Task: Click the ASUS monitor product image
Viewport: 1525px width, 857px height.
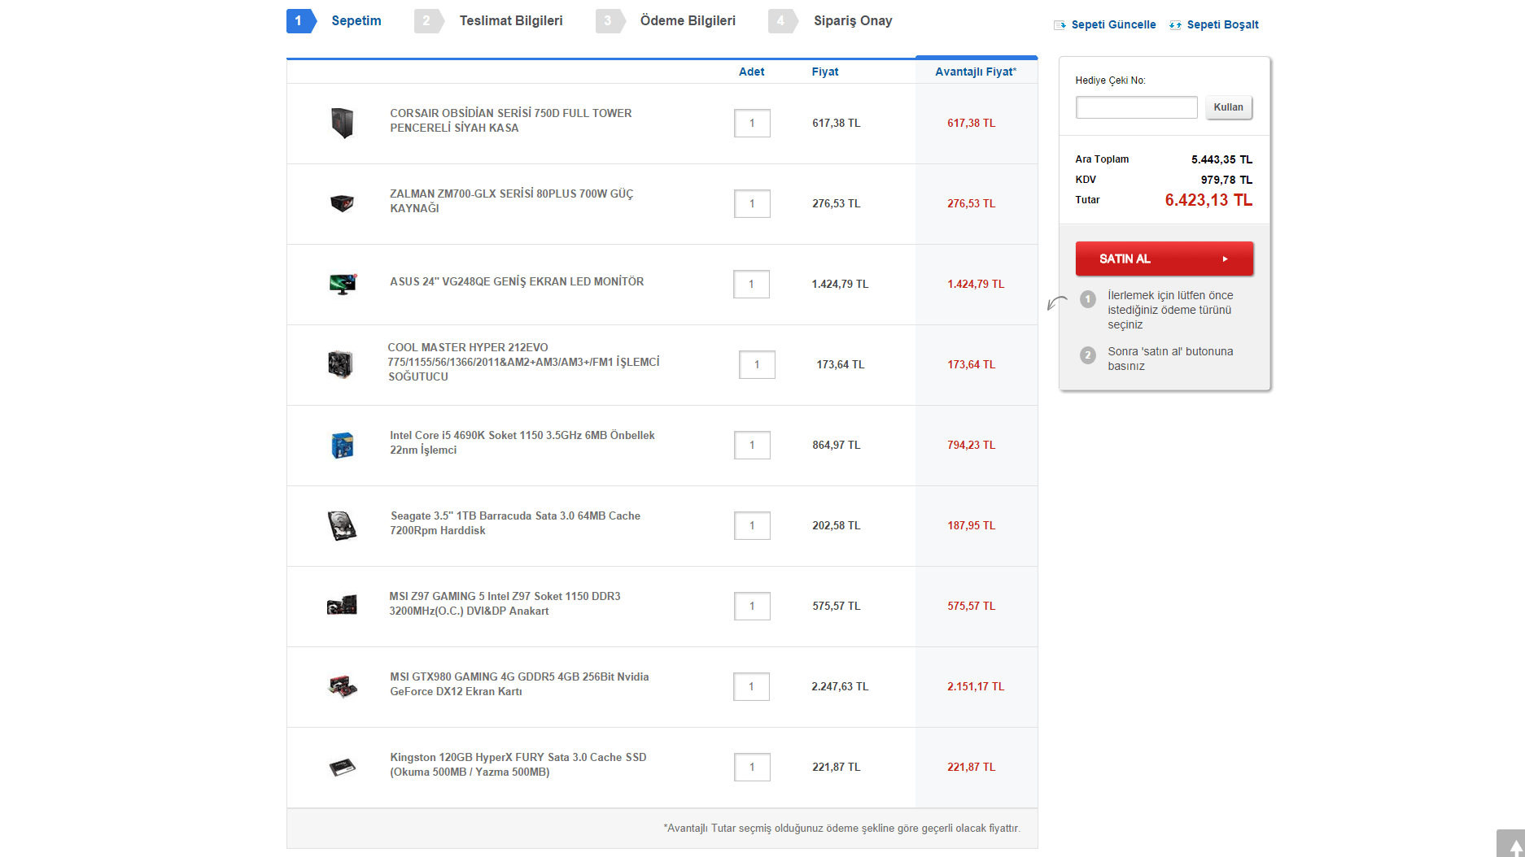Action: tap(343, 284)
